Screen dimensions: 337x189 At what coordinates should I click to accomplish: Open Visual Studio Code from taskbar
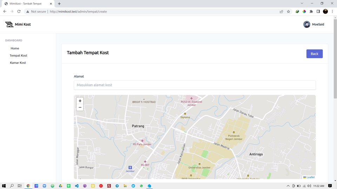point(77,186)
